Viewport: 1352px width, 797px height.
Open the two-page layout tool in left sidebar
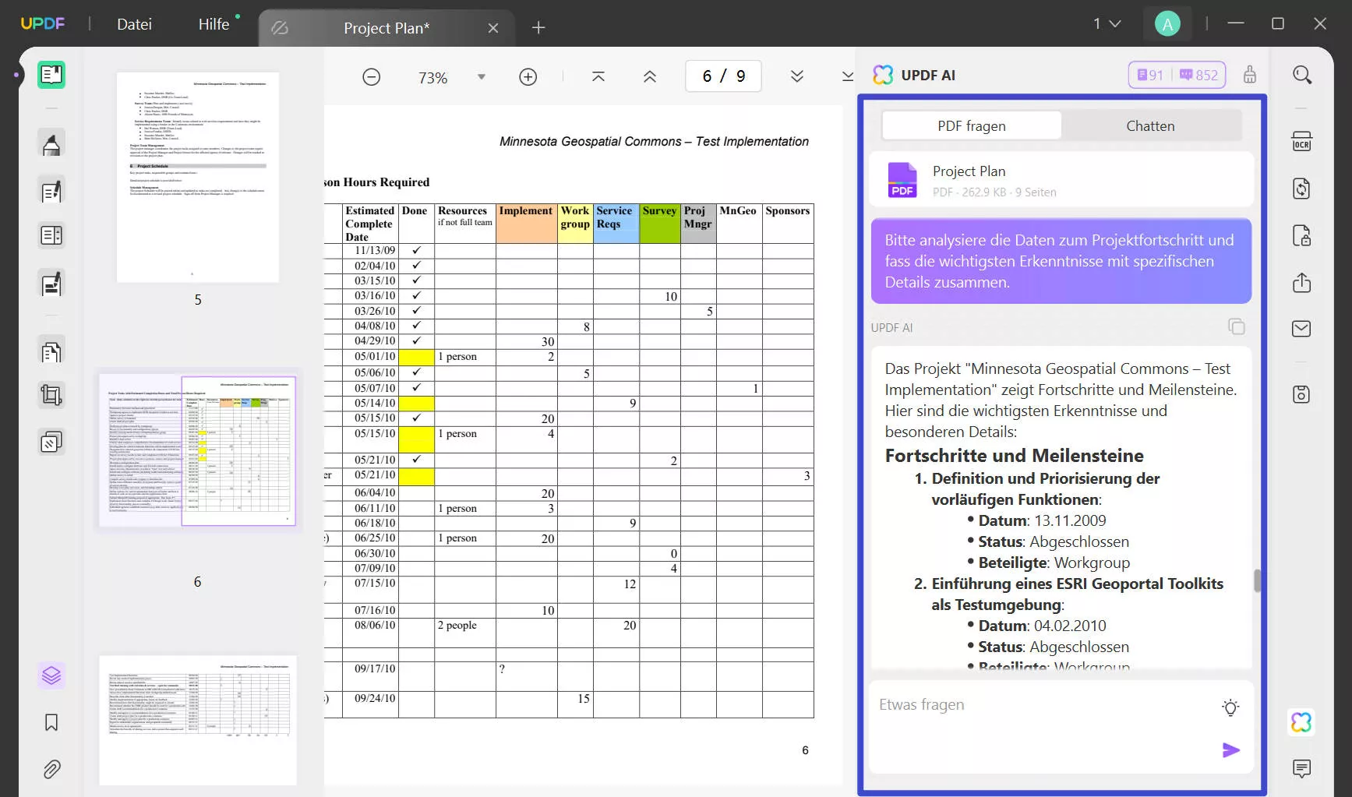tap(51, 235)
